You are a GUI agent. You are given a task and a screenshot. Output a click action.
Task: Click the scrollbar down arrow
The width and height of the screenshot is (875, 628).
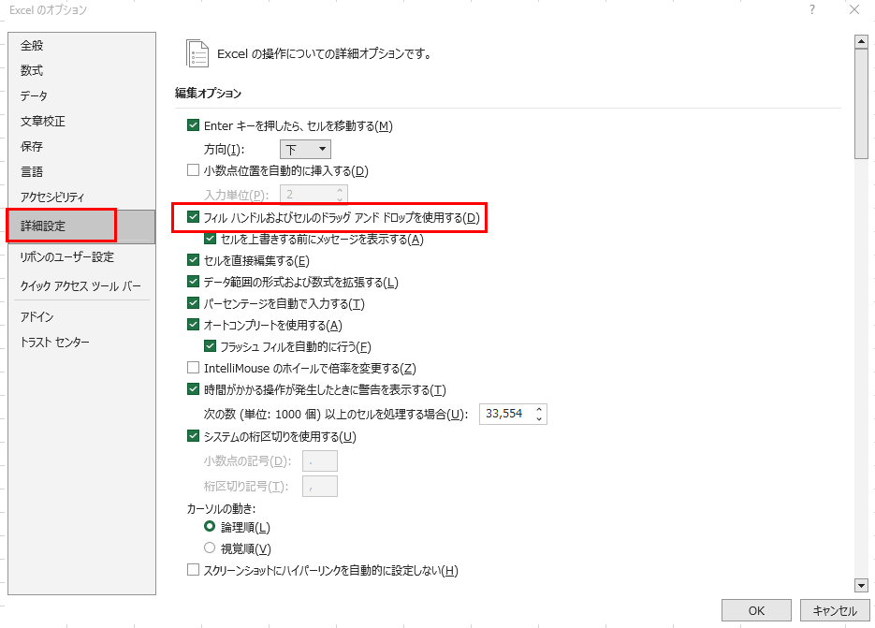[x=861, y=585]
